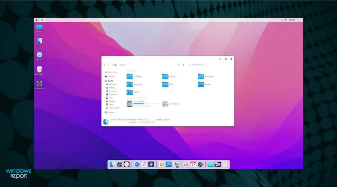Open the App Store dock icon
Viewport: 337px width, 187px height.
[168, 164]
